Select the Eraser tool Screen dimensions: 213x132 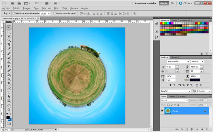pos(9,70)
